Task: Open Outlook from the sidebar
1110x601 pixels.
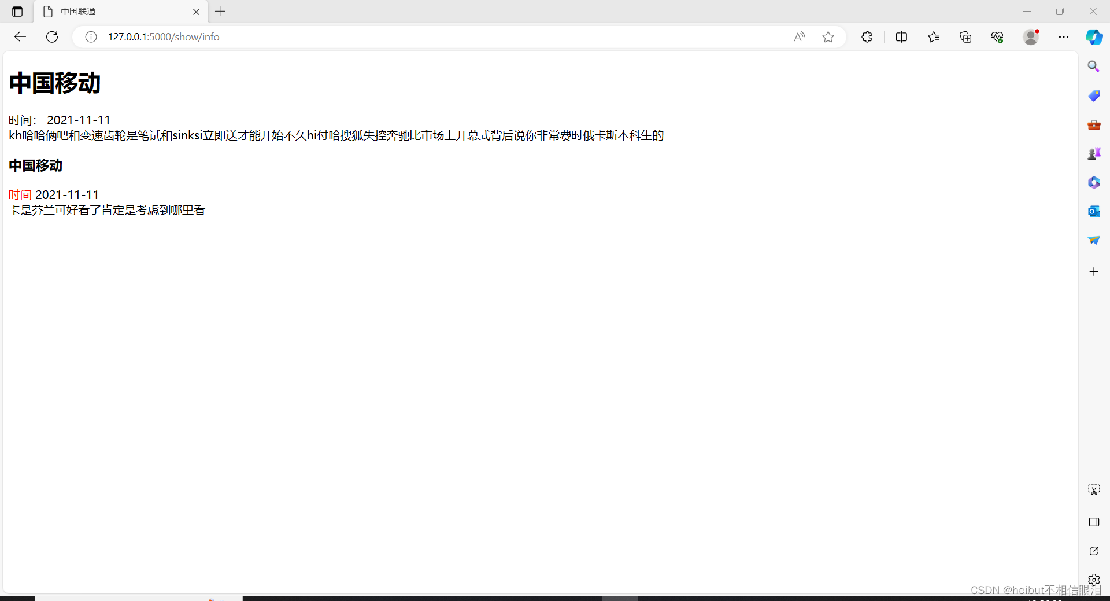Action: point(1094,211)
